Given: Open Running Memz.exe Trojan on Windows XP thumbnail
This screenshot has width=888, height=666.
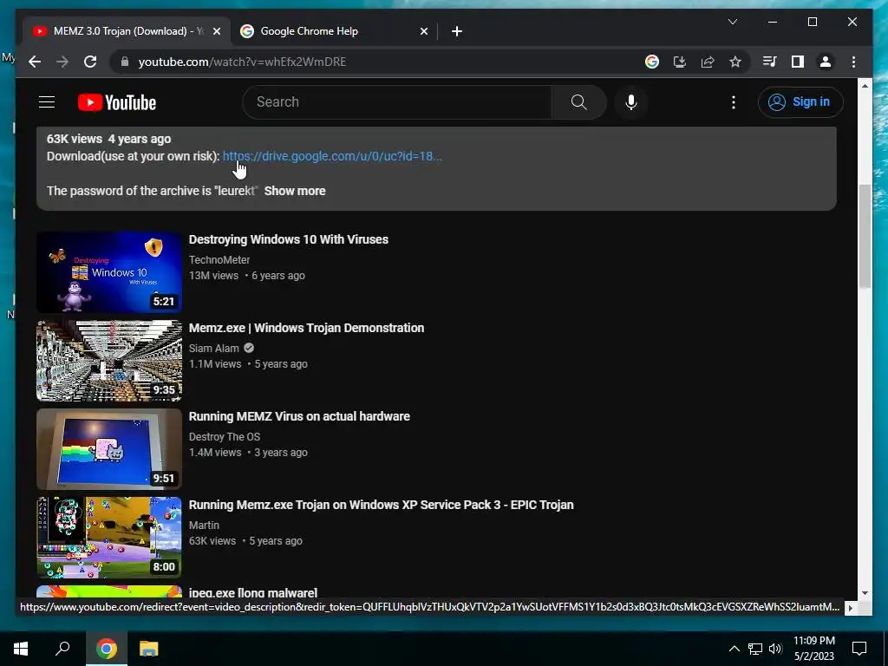Looking at the screenshot, I should (109, 538).
